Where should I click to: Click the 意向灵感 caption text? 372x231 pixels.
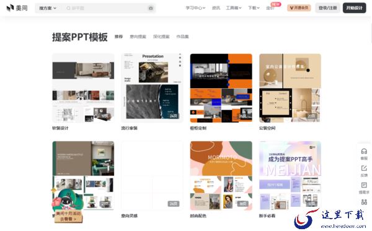coord(130,216)
